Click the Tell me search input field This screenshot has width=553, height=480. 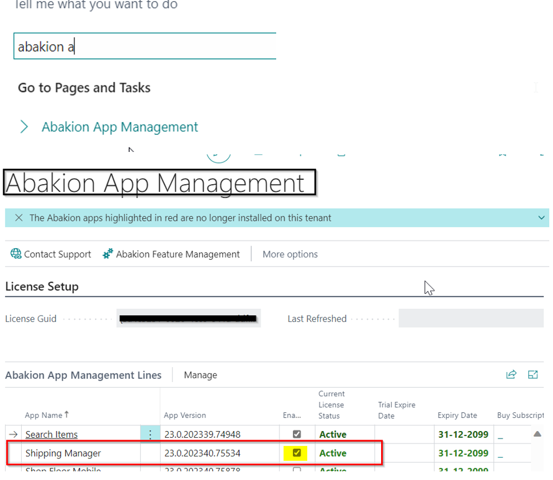pyautogui.click(x=145, y=47)
